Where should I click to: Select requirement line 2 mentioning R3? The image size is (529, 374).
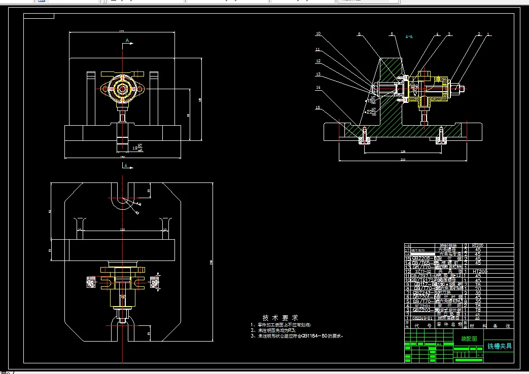point(273,330)
